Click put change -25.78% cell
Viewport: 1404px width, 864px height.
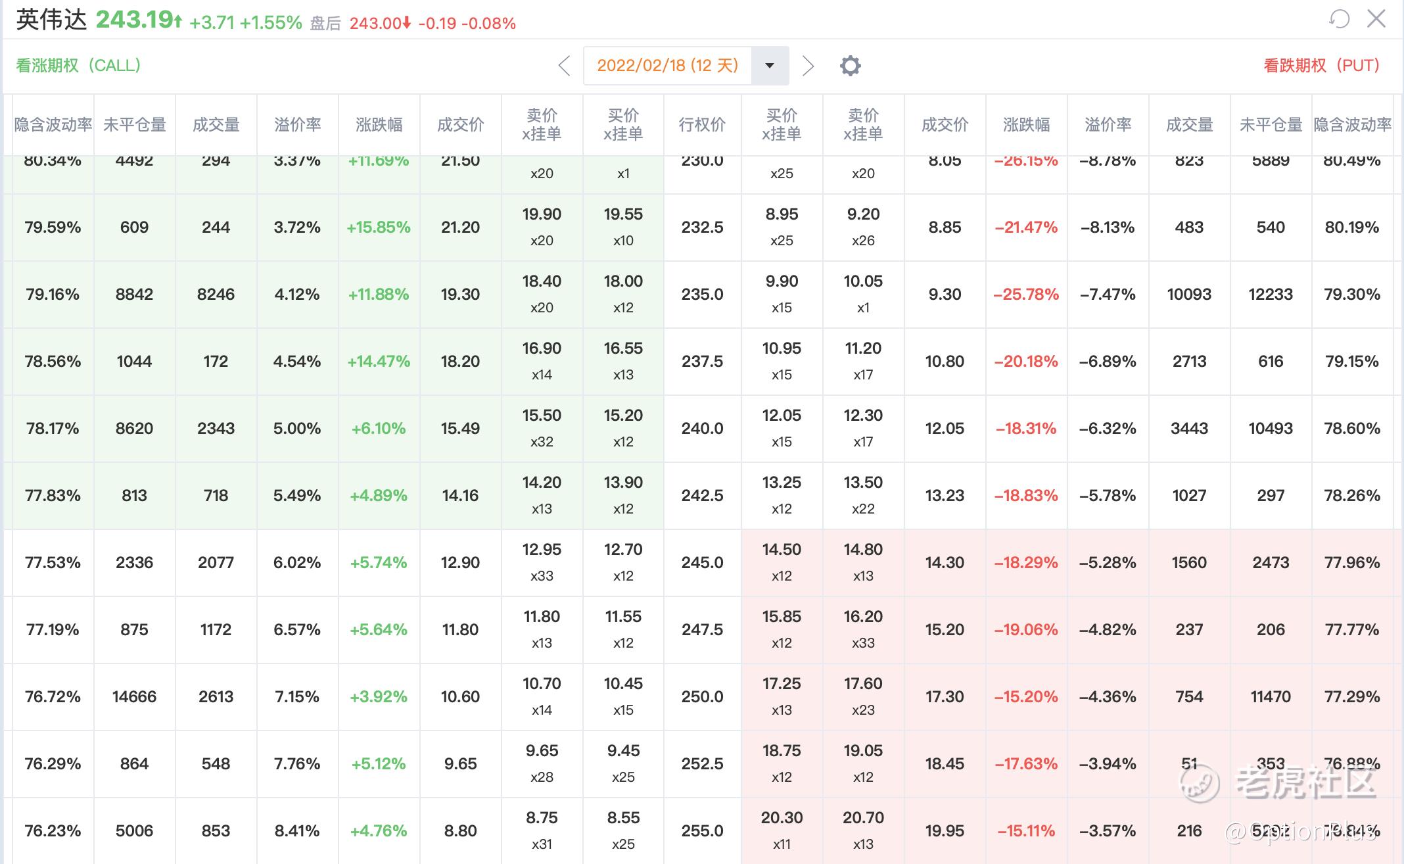(1027, 295)
